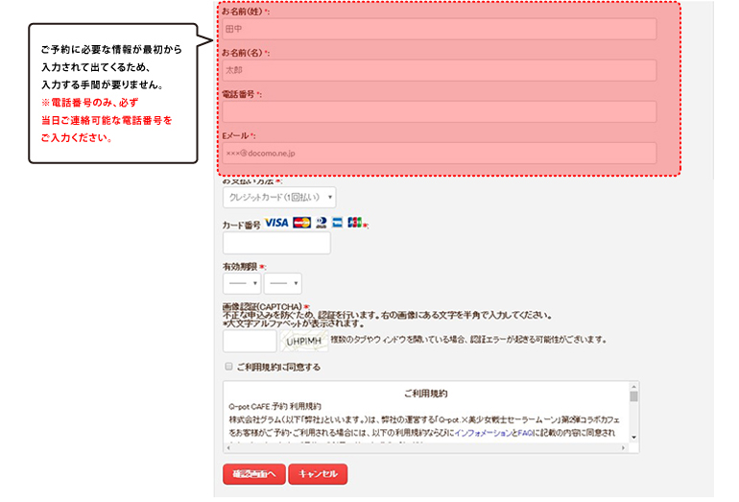Focus the カード番号 input field
Screen dimensions: 739x502
coord(276,243)
